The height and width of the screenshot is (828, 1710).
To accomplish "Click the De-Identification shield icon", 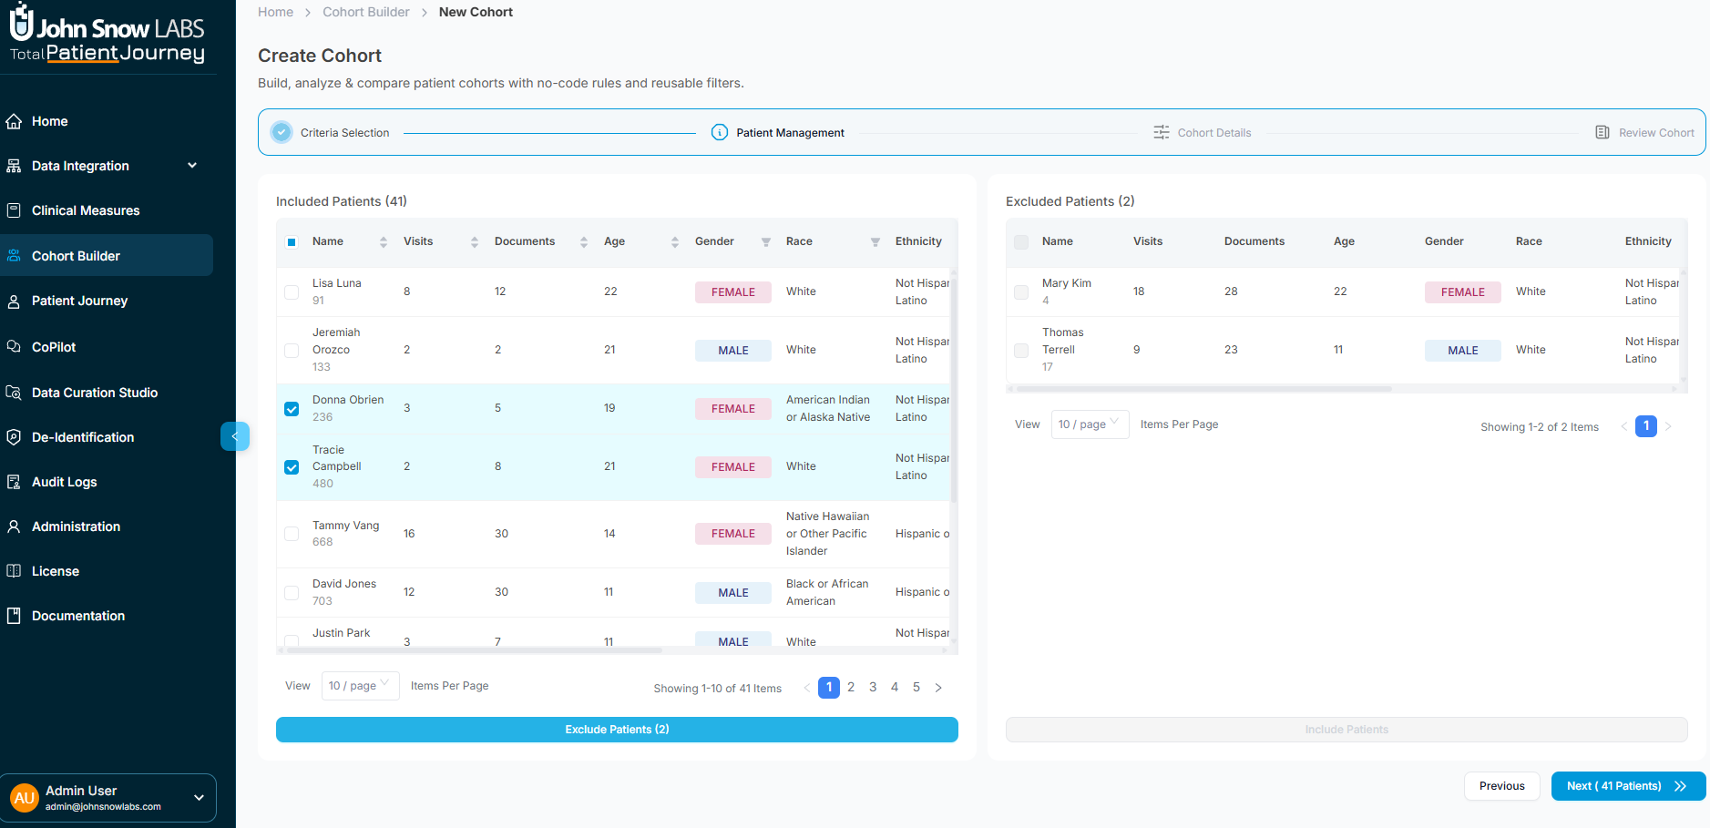I will [x=14, y=437].
